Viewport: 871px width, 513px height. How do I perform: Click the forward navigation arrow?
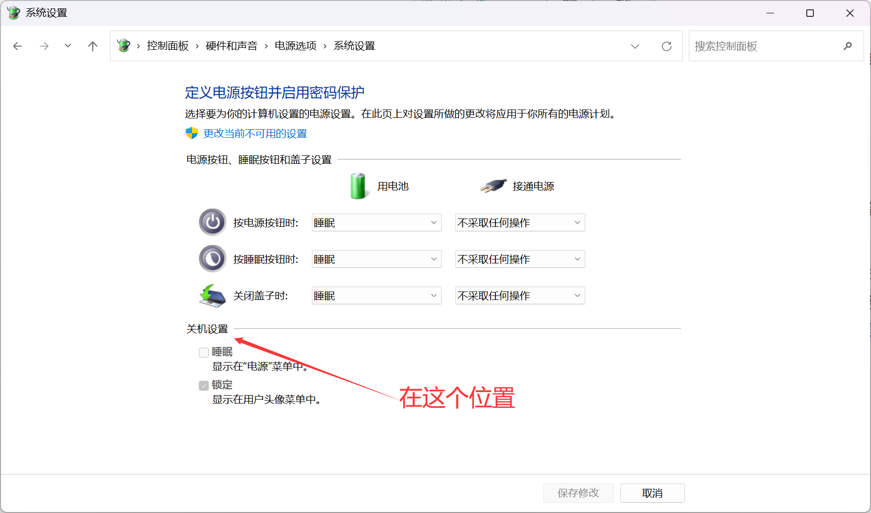(x=44, y=46)
